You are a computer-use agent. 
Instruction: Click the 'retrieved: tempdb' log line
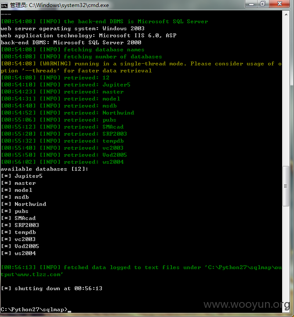(62, 141)
